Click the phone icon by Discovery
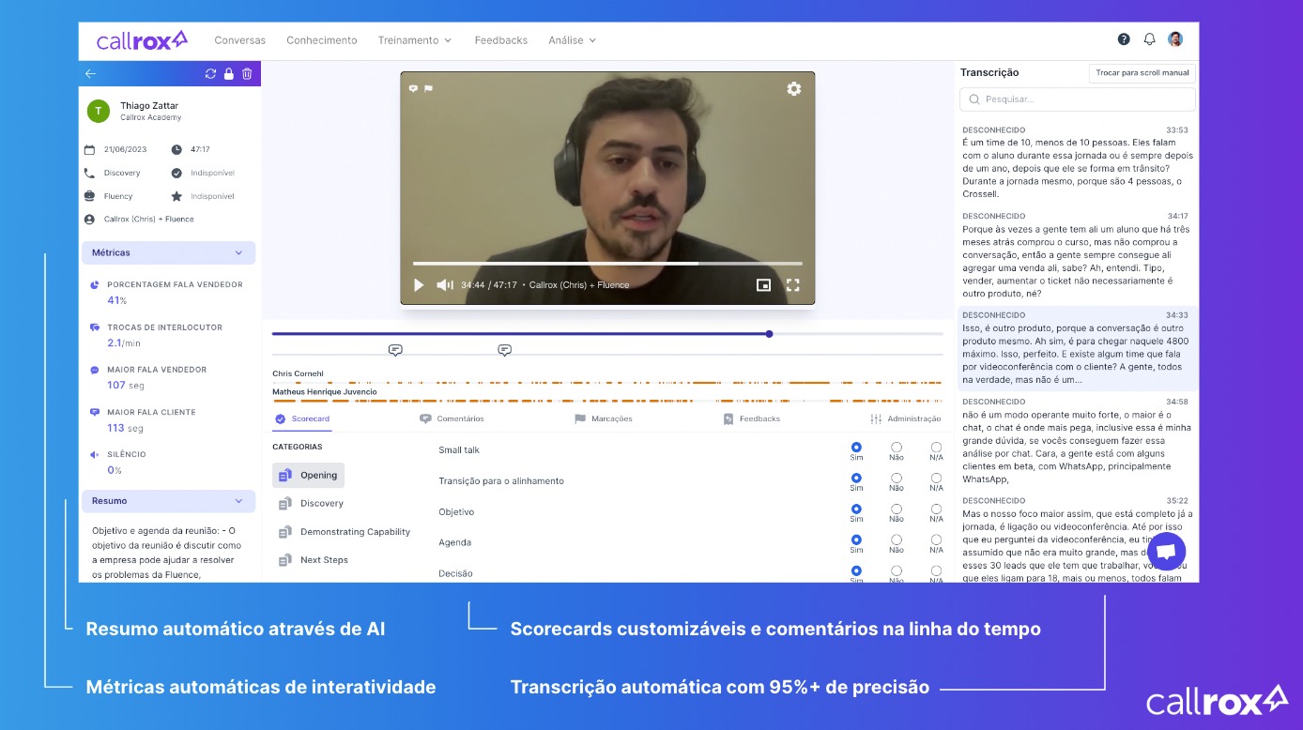Viewport: 1303px width, 730px height. (x=90, y=173)
